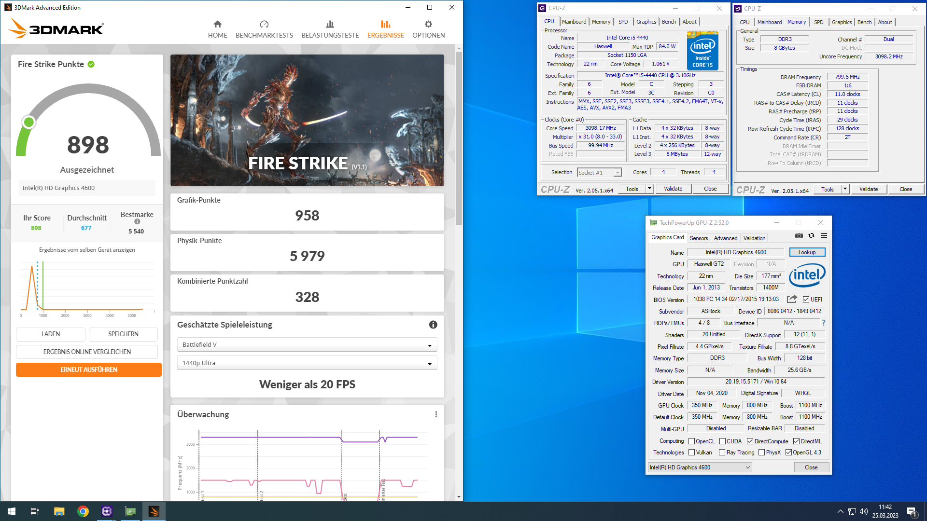The image size is (927, 521).
Task: Click the BIOS export share icon in GPU-Z
Action: (x=792, y=299)
